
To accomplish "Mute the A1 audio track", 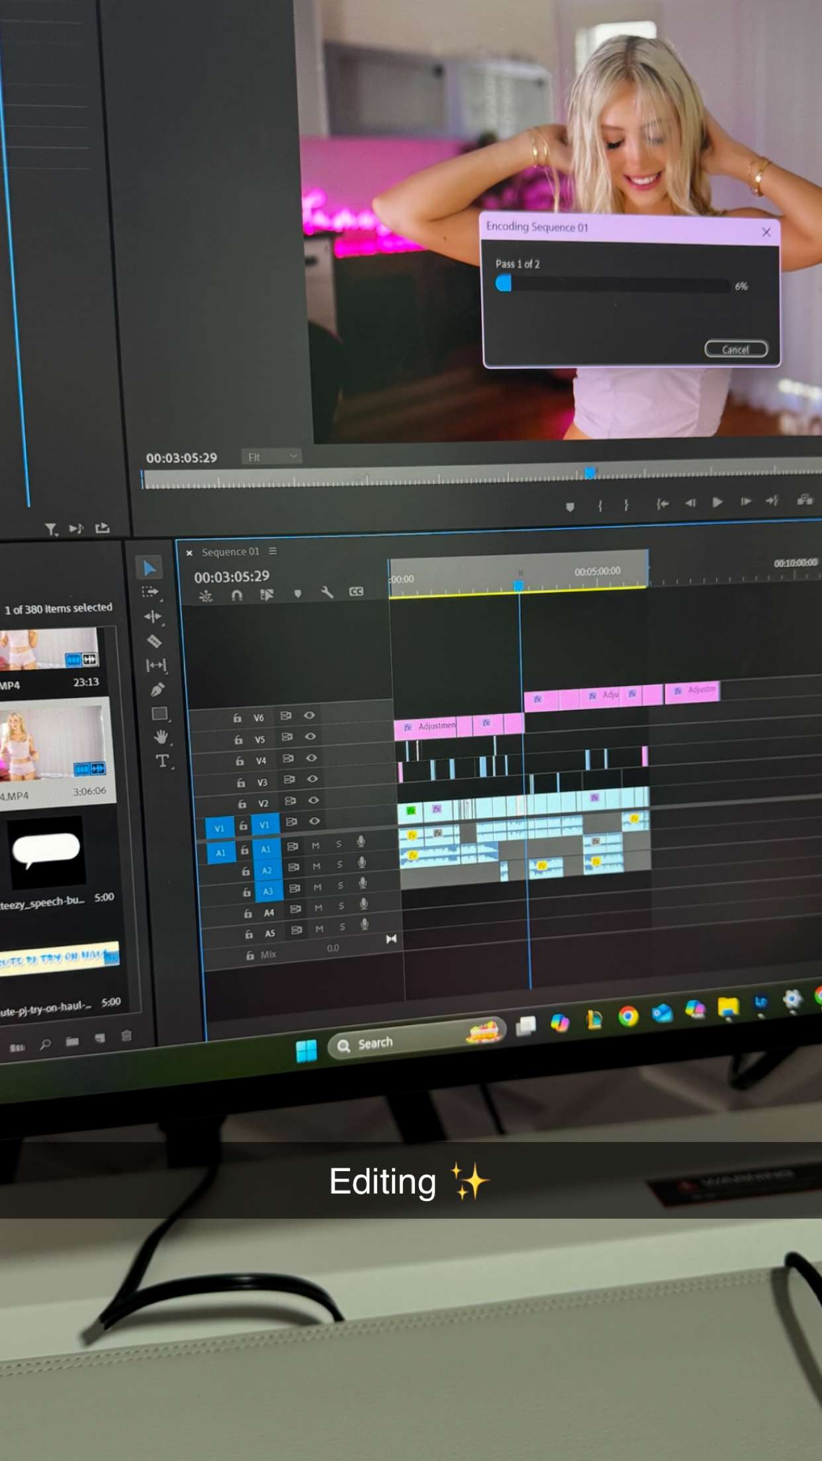I will [316, 845].
